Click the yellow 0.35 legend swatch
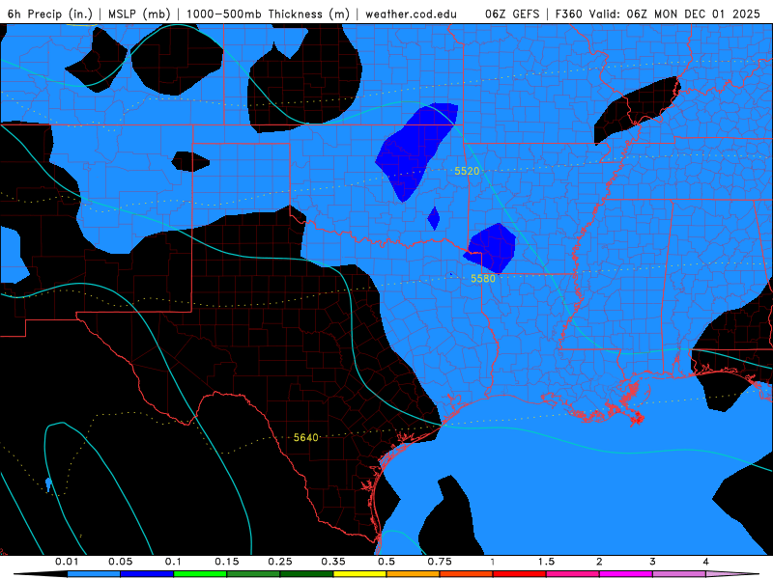 [x=359, y=574]
